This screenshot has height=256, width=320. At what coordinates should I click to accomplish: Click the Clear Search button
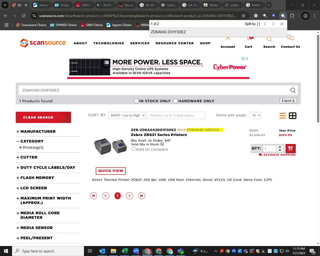43,117
